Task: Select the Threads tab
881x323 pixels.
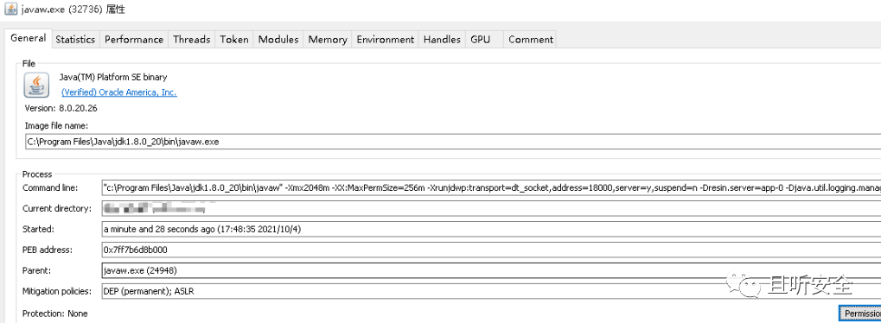Action: 192,40
